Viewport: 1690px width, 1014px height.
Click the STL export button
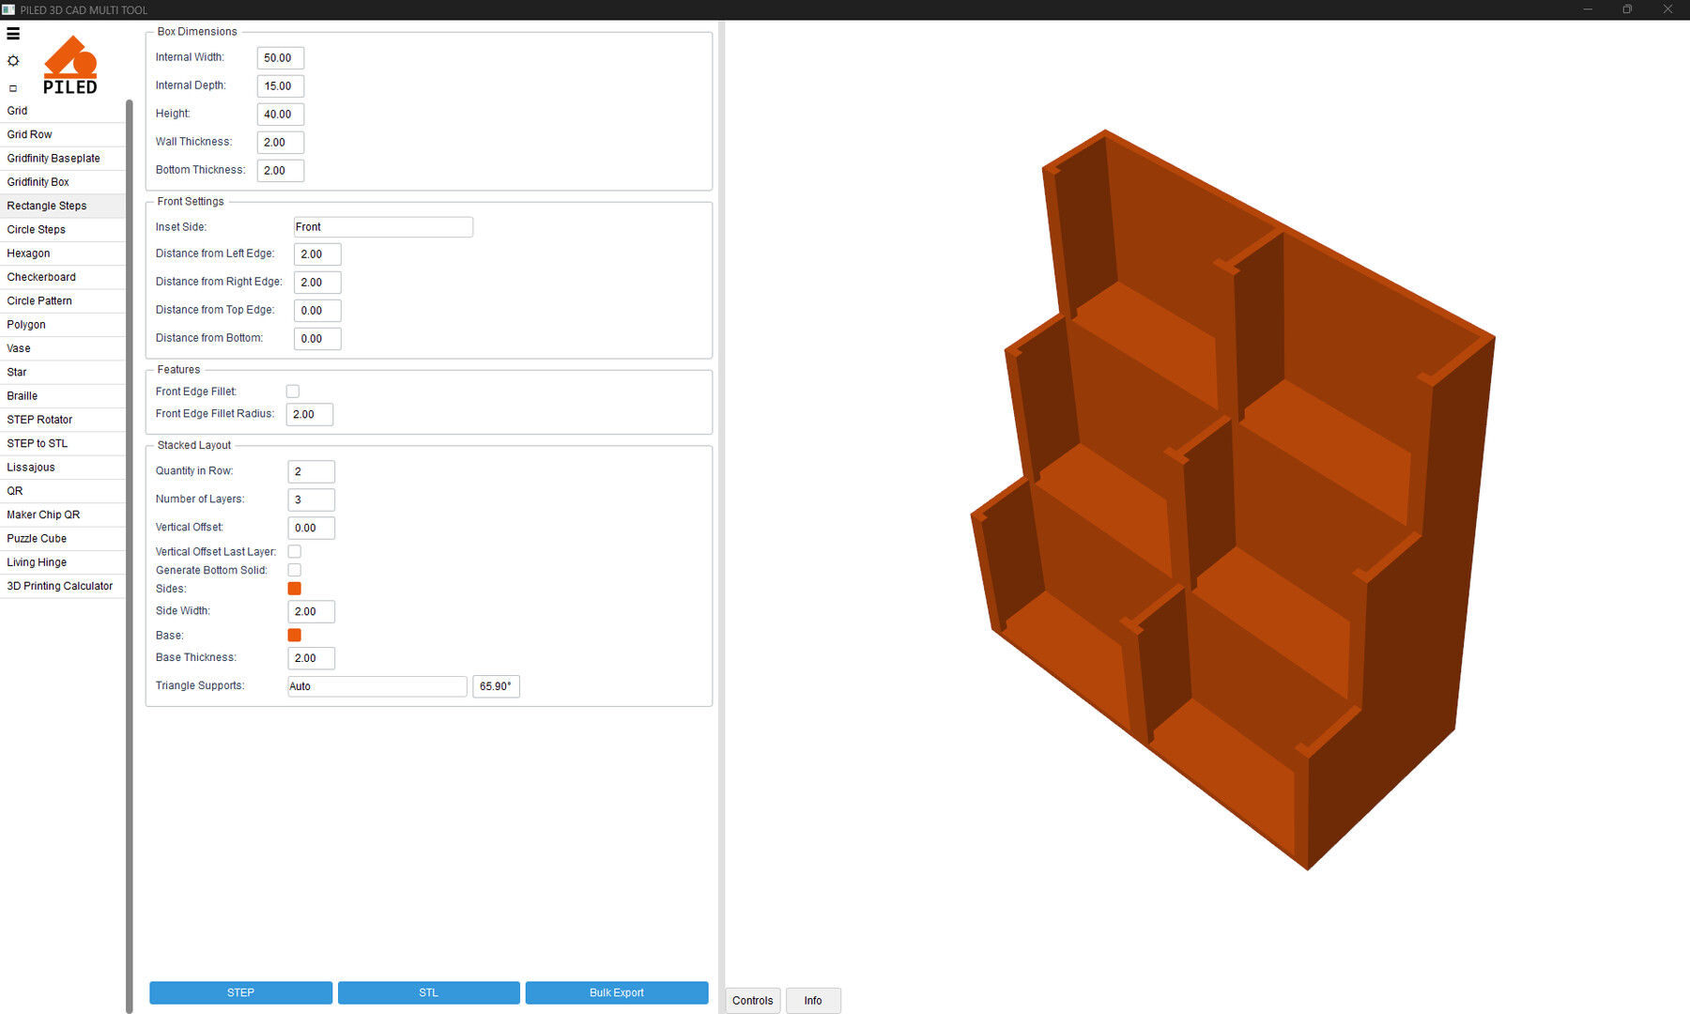(428, 992)
